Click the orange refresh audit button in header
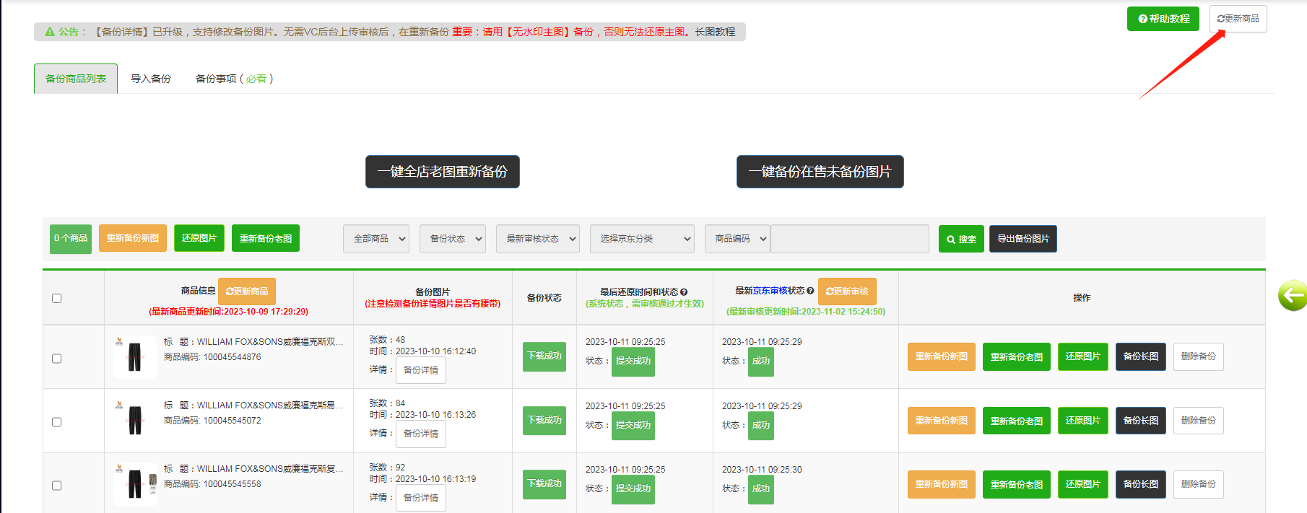Screen dimensions: 1307x513 tap(847, 291)
